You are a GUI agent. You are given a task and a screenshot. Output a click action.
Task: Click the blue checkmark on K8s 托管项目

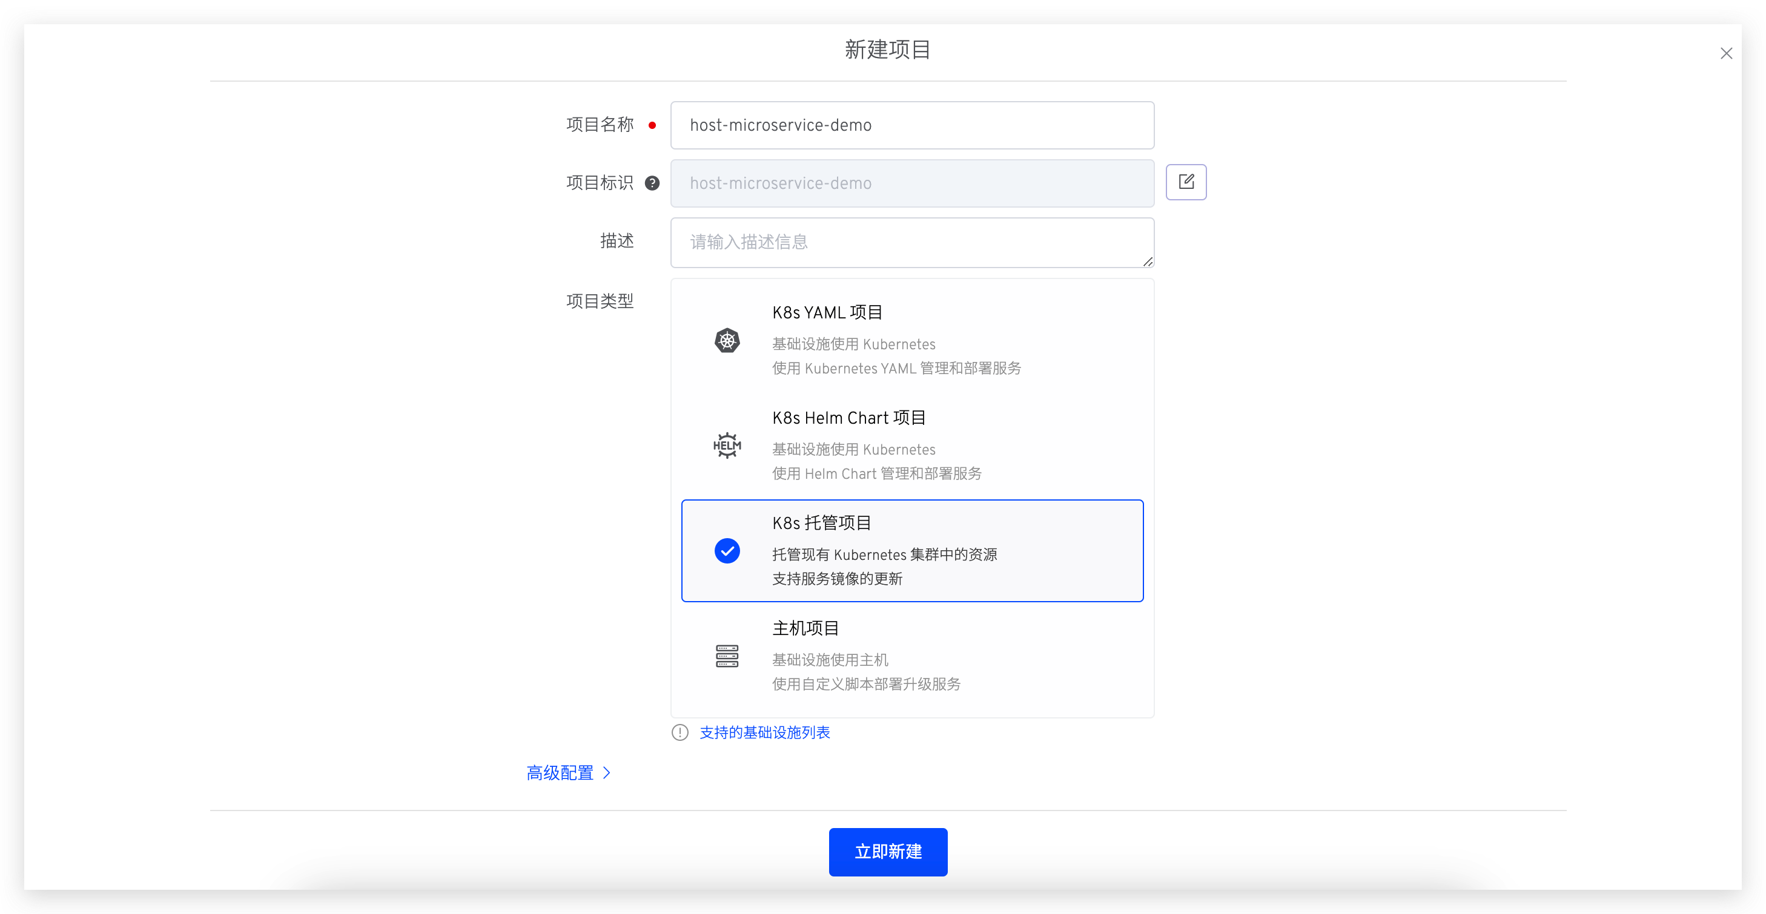click(x=727, y=550)
